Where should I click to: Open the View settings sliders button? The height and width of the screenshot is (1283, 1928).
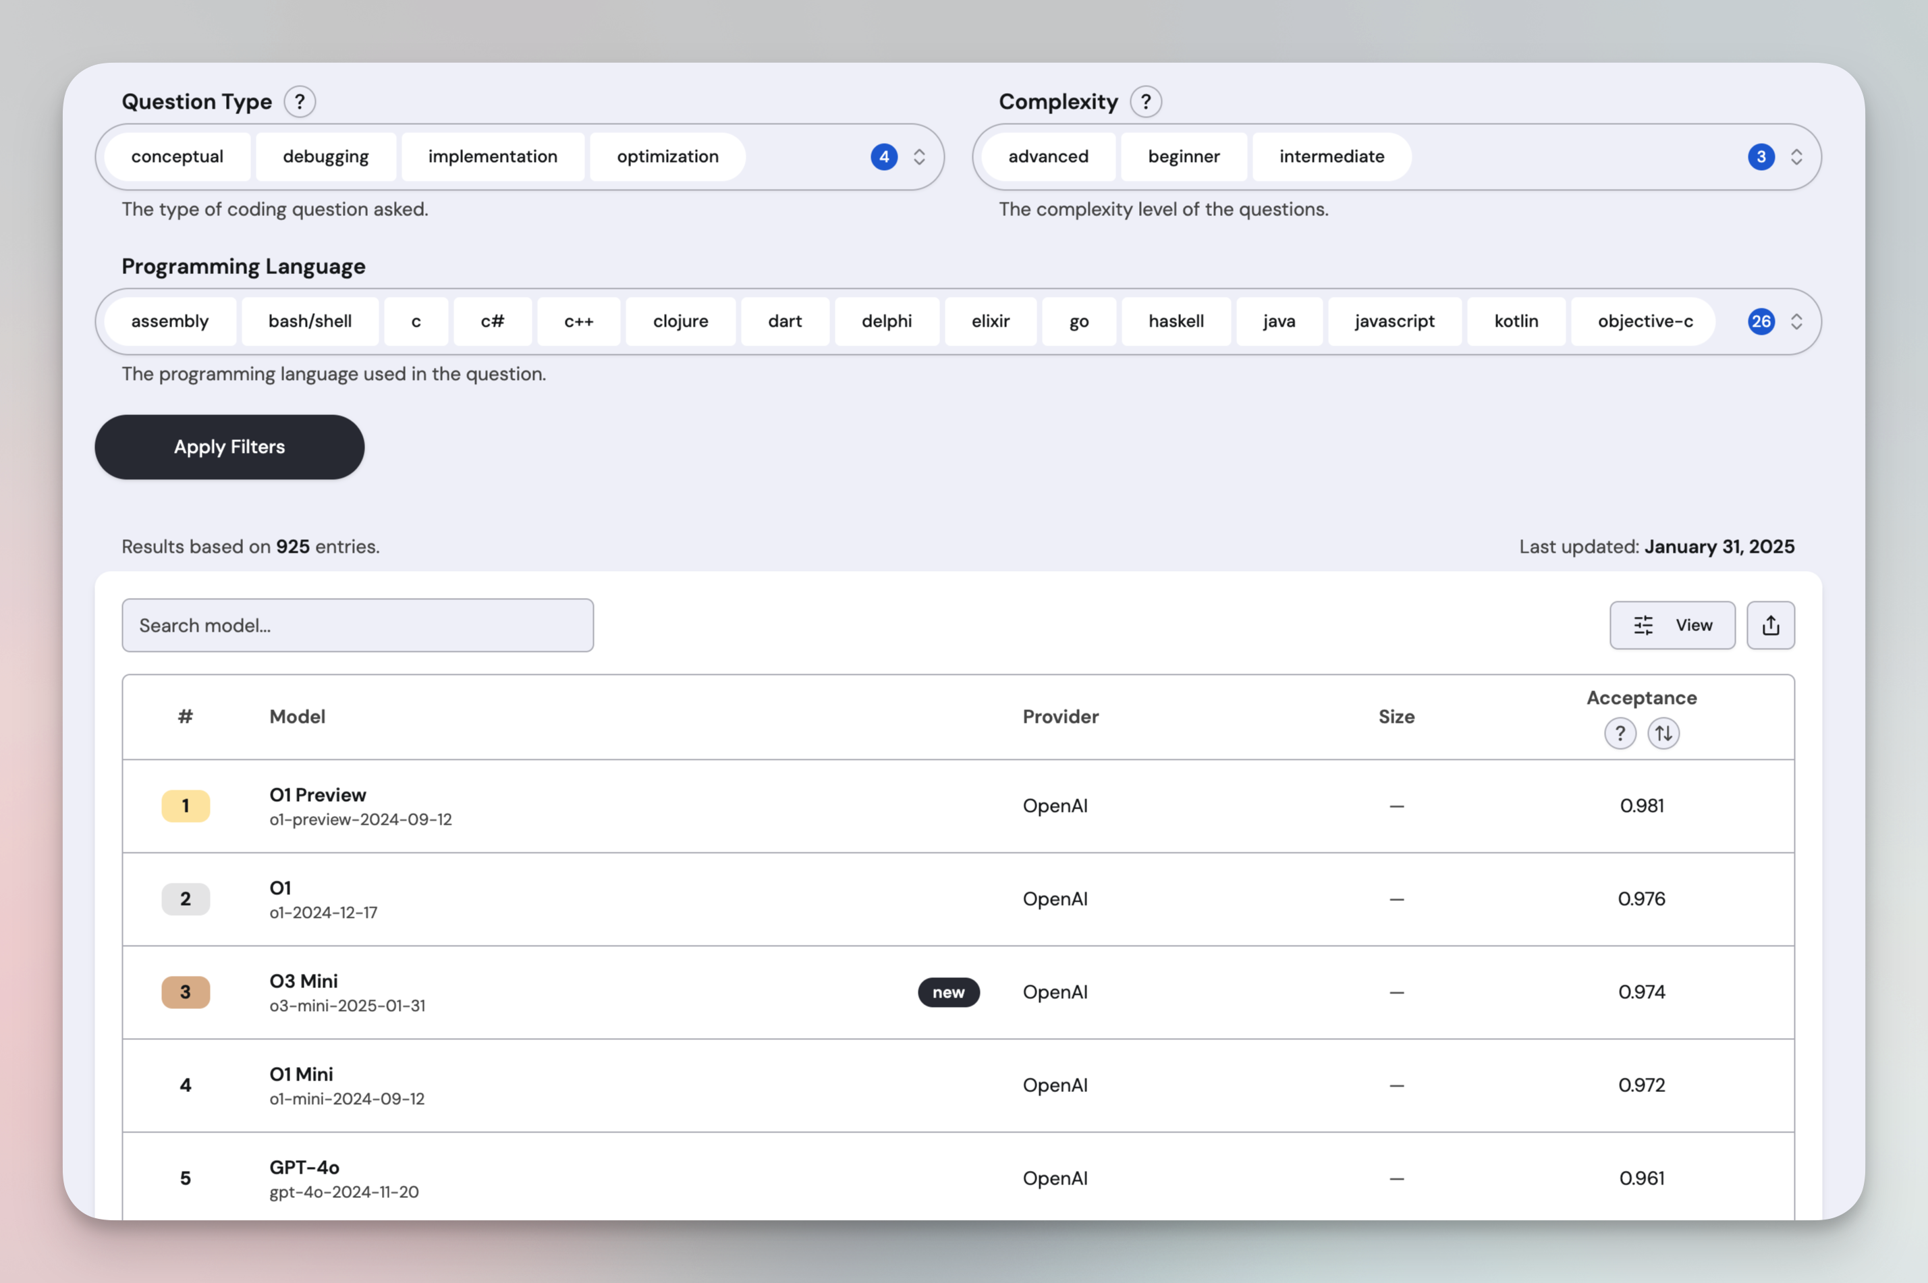pos(1672,625)
